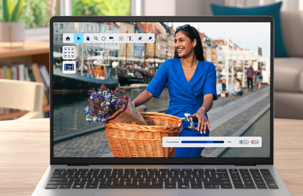Click the pushpin tool icon
Image resolution: width=303 pixels, height=196 pixels.
coord(150,38)
